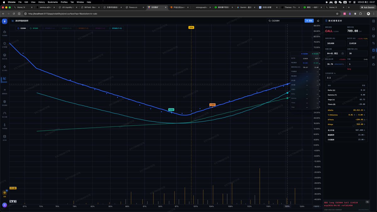Open price-axis dropdown at chart bottom right
Screen dimensions: 377x212
coord(317,206)
